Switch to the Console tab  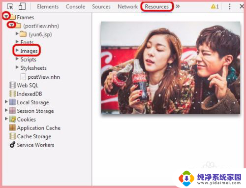click(75, 6)
